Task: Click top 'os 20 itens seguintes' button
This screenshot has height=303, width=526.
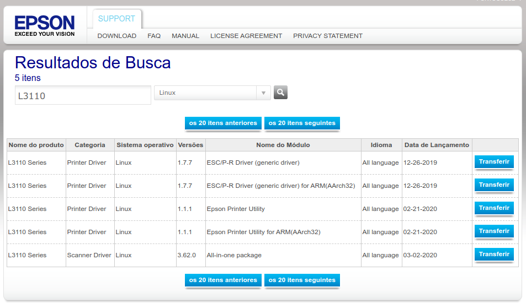Action: coord(302,123)
